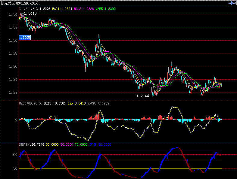Image resolution: width=237 pixels, height=179 pixels.
Task: Select the green MA55 indicator label
Action: pos(105,9)
